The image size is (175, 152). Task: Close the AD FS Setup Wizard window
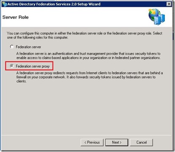point(169,4)
